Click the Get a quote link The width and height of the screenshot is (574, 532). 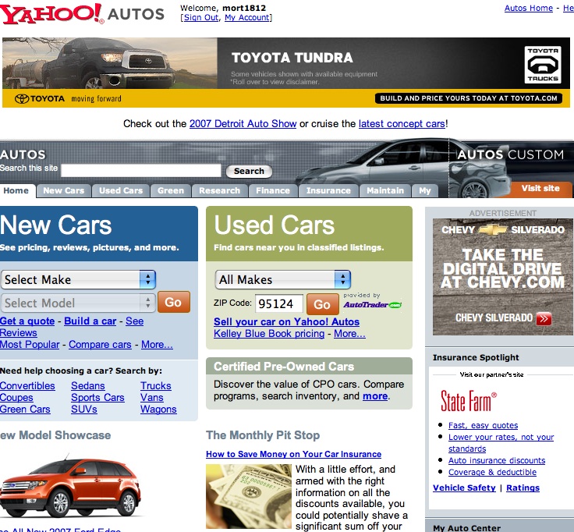tap(27, 321)
